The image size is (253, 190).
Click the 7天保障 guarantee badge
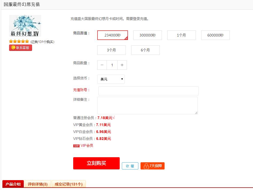pyautogui.click(x=153, y=166)
